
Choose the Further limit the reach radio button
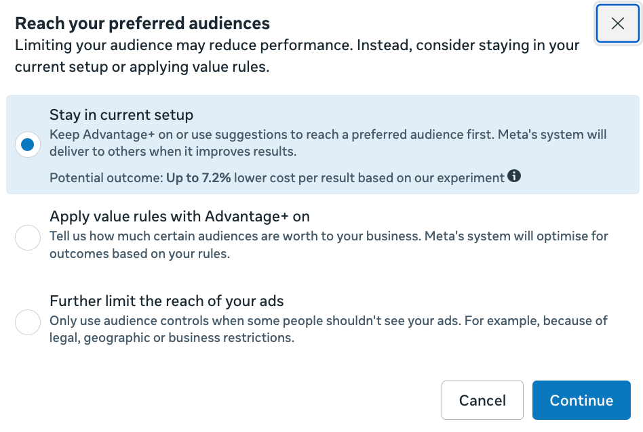(28, 322)
